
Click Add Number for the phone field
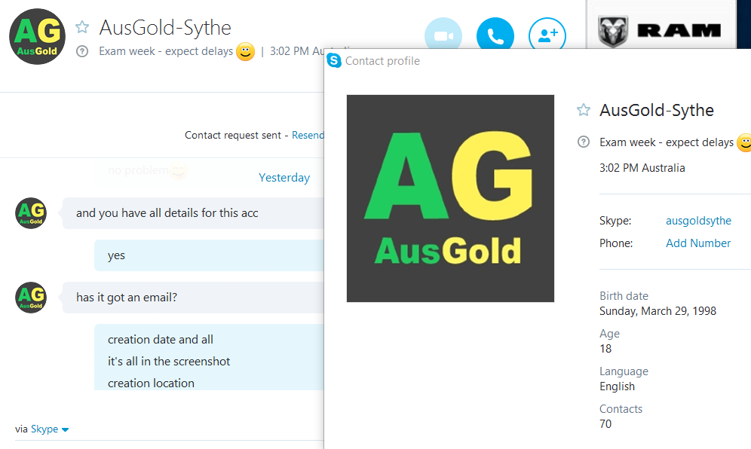(x=697, y=243)
